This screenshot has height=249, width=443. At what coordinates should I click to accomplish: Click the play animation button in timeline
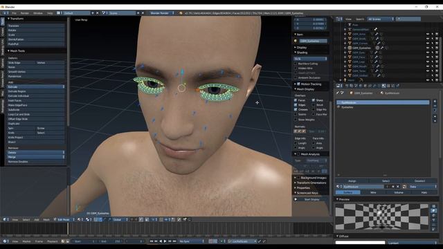tap(165, 241)
